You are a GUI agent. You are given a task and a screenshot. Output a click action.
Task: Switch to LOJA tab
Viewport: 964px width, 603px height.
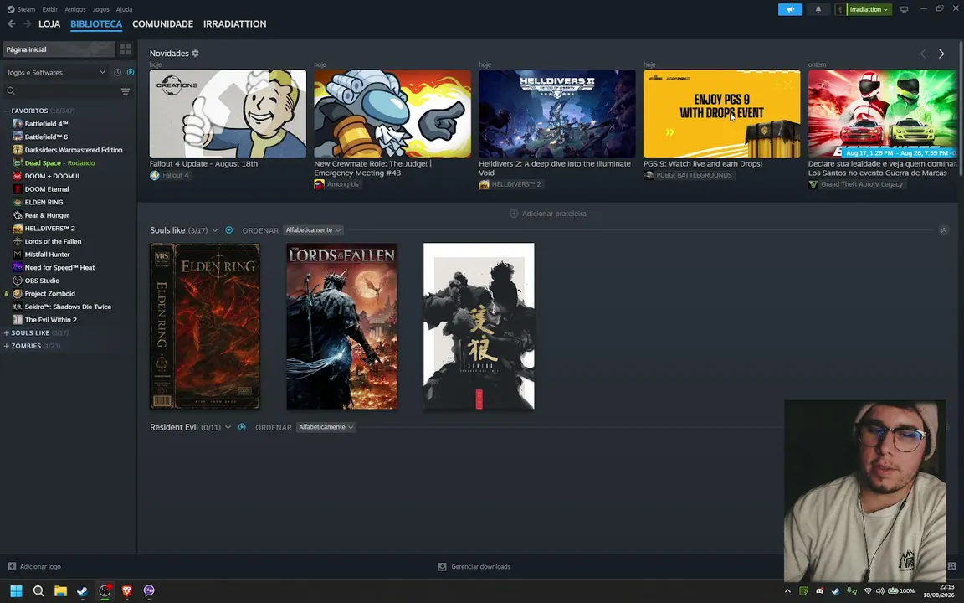point(49,24)
